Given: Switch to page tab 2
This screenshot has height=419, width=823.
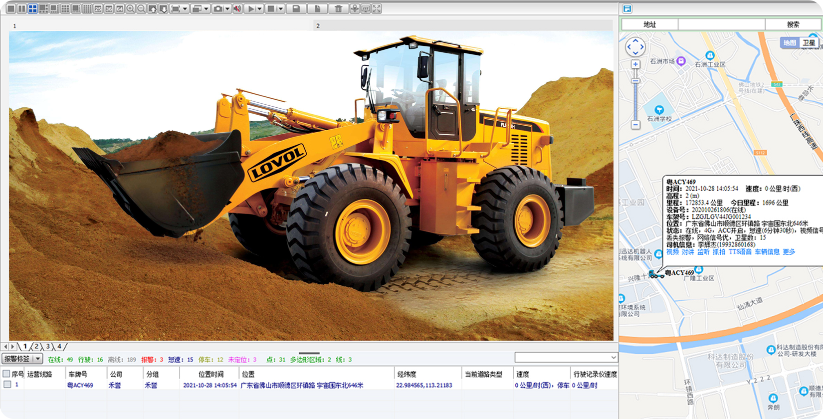Looking at the screenshot, I should coord(36,346).
